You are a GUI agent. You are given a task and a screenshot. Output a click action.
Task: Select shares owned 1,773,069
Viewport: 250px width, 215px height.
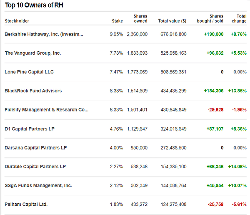click(x=137, y=72)
